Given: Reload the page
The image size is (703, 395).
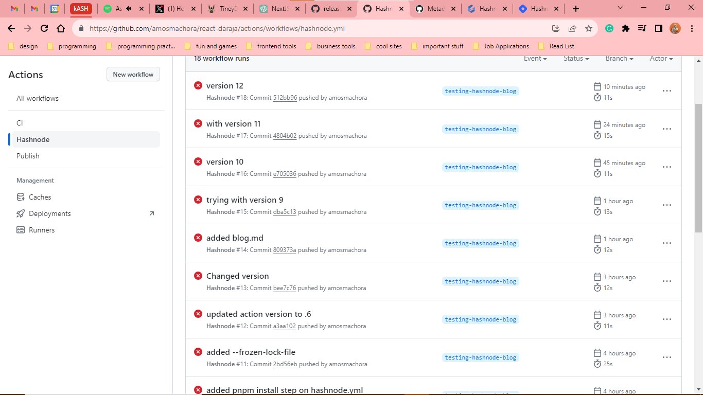Looking at the screenshot, I should click(x=44, y=29).
